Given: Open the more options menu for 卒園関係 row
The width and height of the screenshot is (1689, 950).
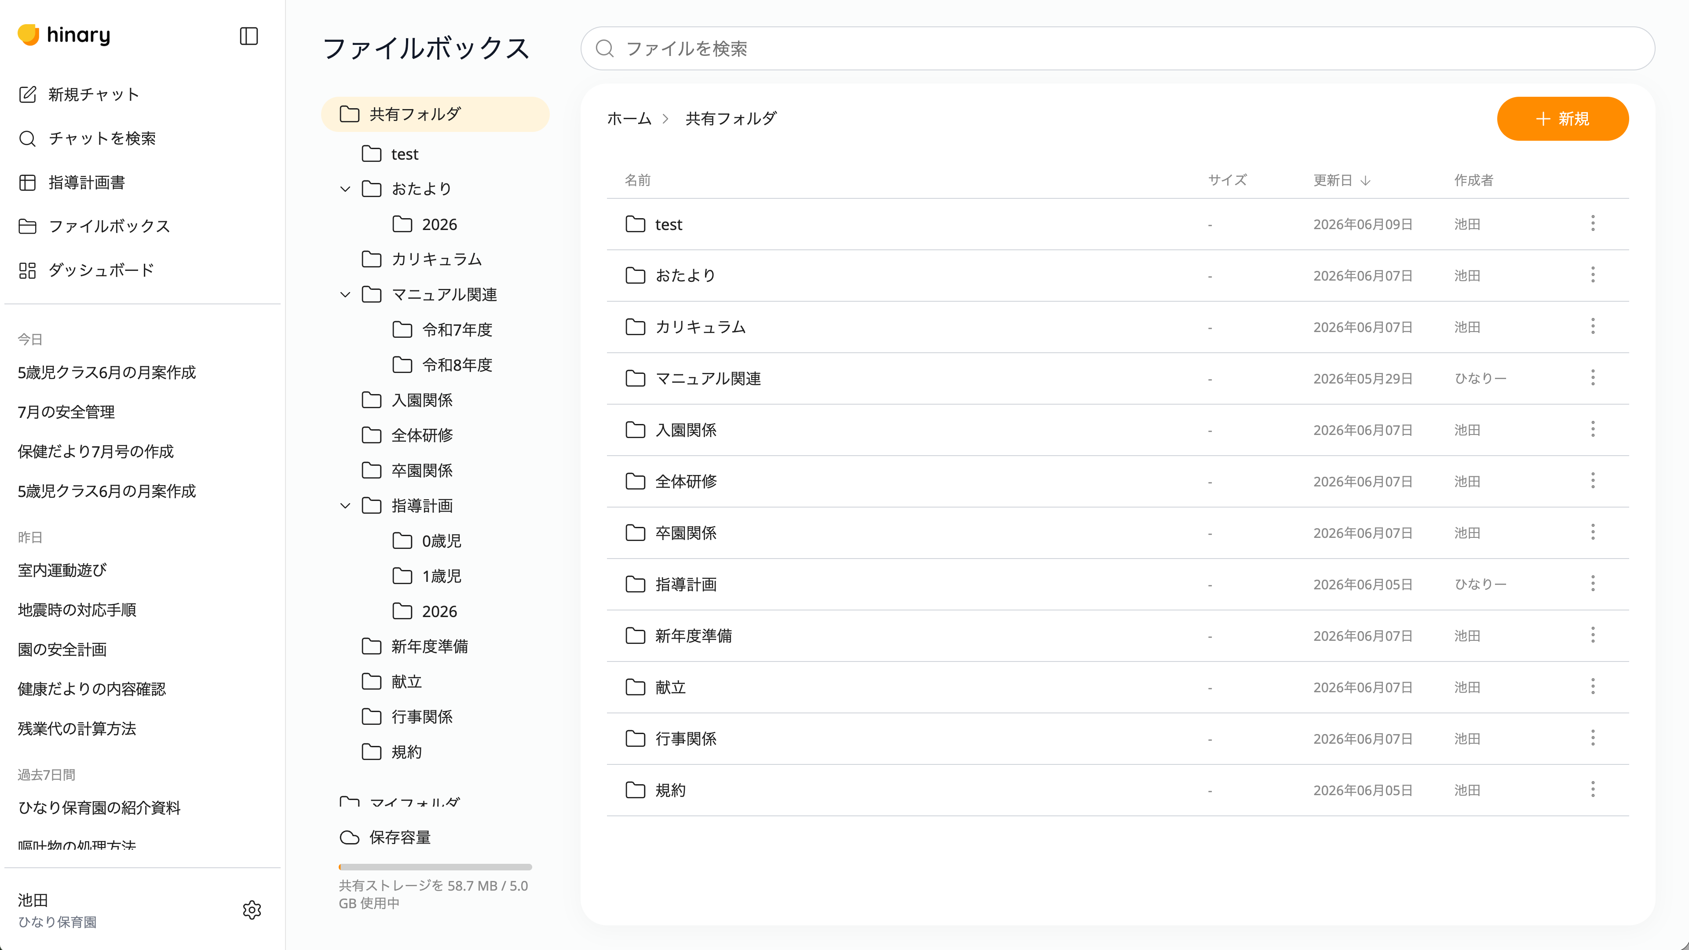Looking at the screenshot, I should point(1593,532).
